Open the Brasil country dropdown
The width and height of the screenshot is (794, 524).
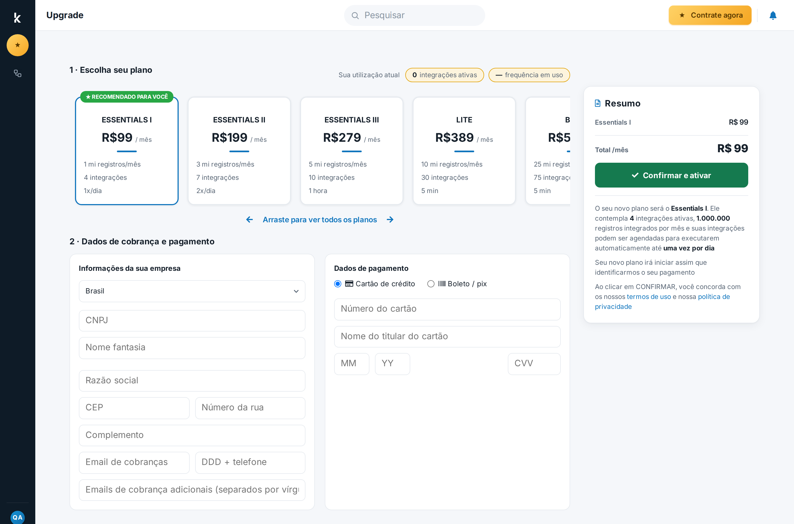(192, 291)
